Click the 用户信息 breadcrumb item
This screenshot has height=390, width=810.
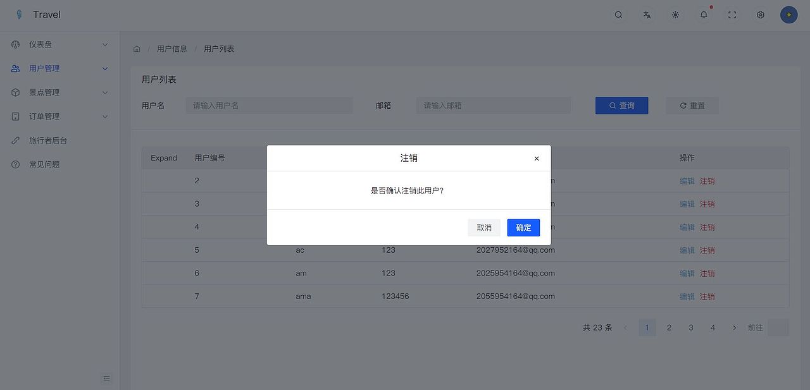(x=171, y=48)
